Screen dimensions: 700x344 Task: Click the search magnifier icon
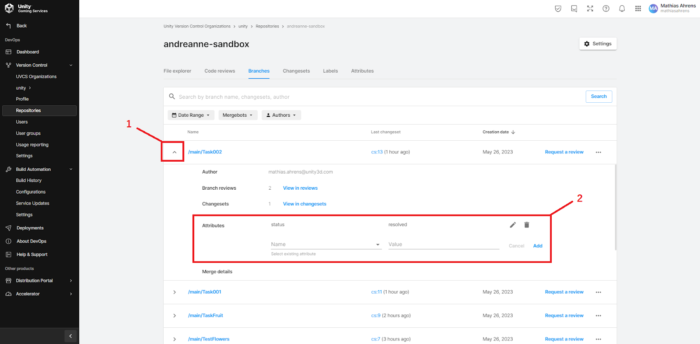click(172, 97)
